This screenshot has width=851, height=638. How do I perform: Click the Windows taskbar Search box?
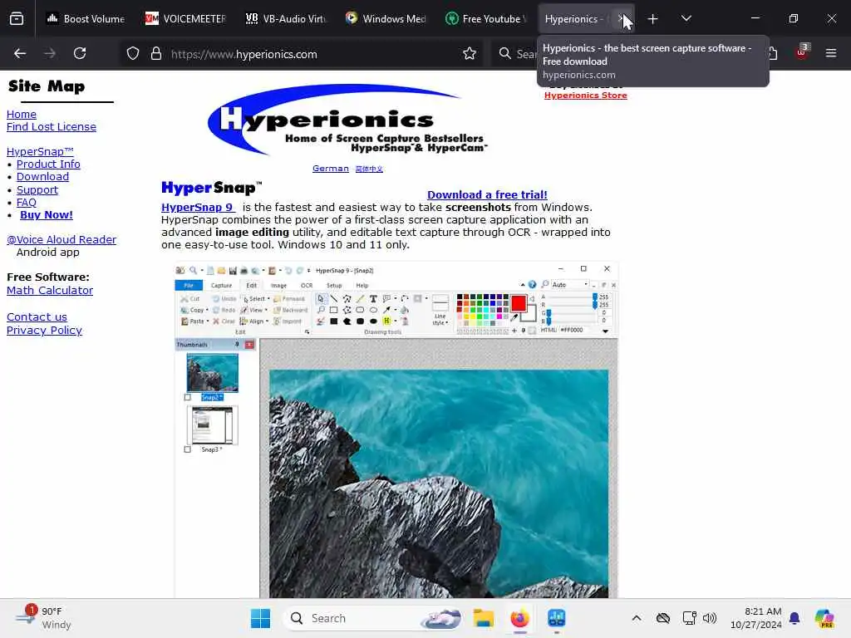[375, 618]
